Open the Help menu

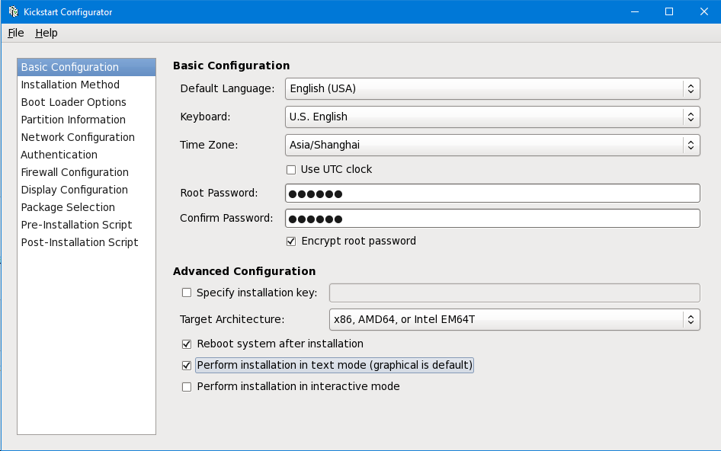(x=46, y=33)
